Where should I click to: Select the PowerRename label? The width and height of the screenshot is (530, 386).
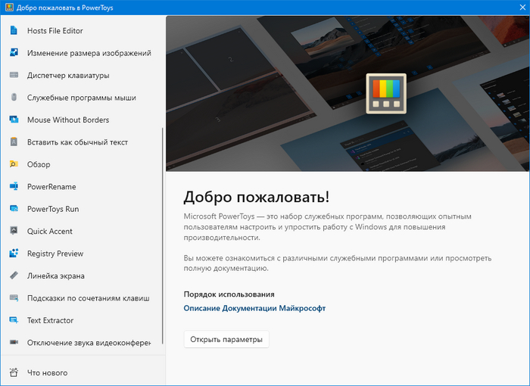pos(51,187)
